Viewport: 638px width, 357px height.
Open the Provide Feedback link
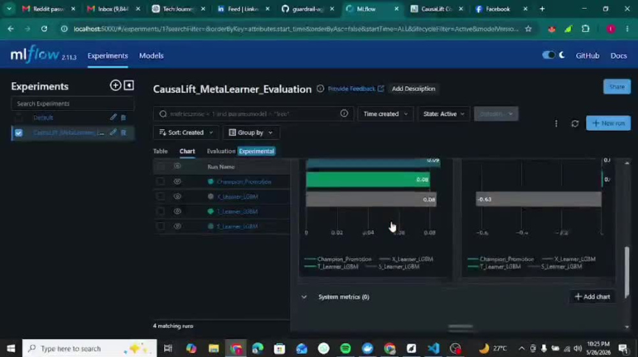click(x=355, y=89)
